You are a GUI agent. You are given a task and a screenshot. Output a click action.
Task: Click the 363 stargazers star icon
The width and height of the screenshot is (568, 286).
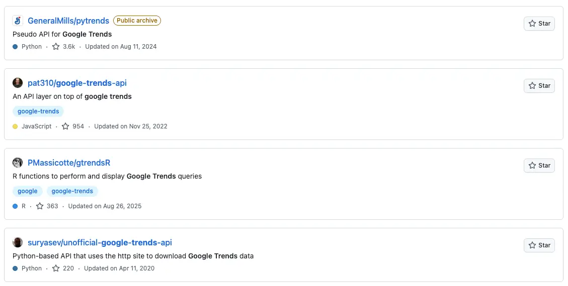pyautogui.click(x=40, y=206)
